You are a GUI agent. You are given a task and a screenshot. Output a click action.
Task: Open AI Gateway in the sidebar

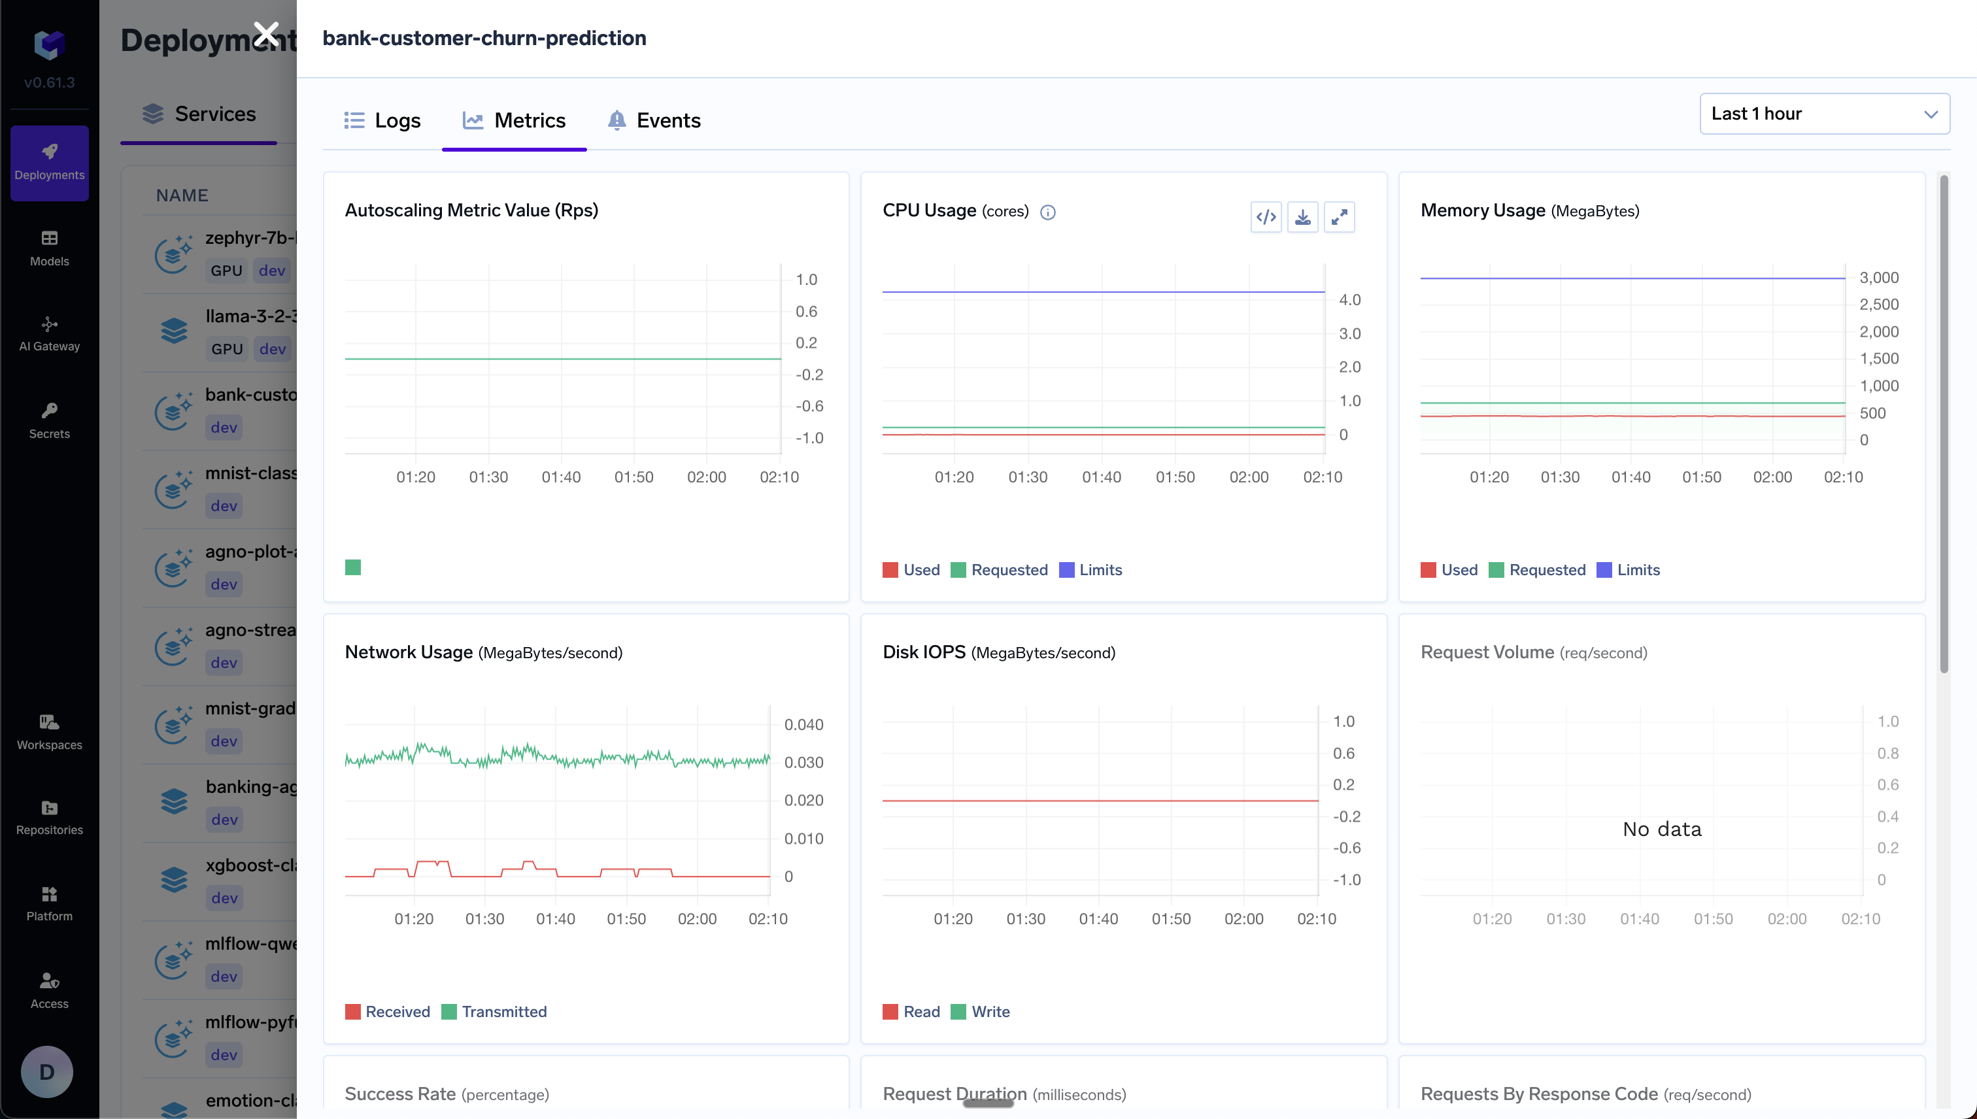click(49, 334)
